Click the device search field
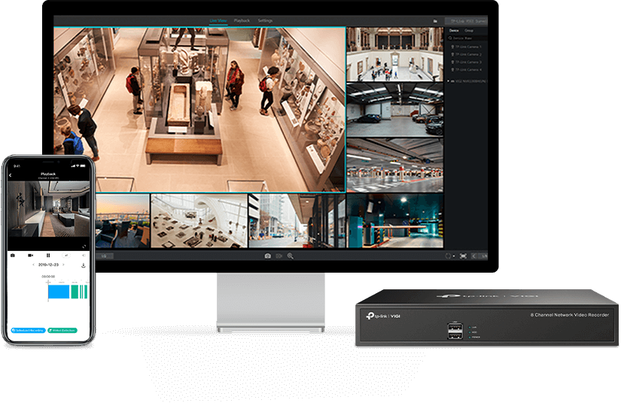621x403 pixels. [x=467, y=38]
